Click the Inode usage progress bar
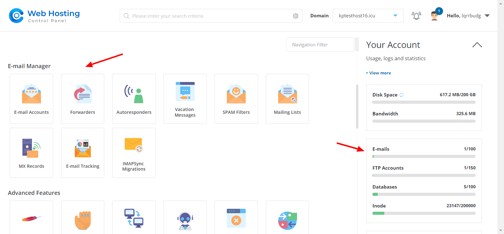Image resolution: width=504 pixels, height=234 pixels. [424, 213]
